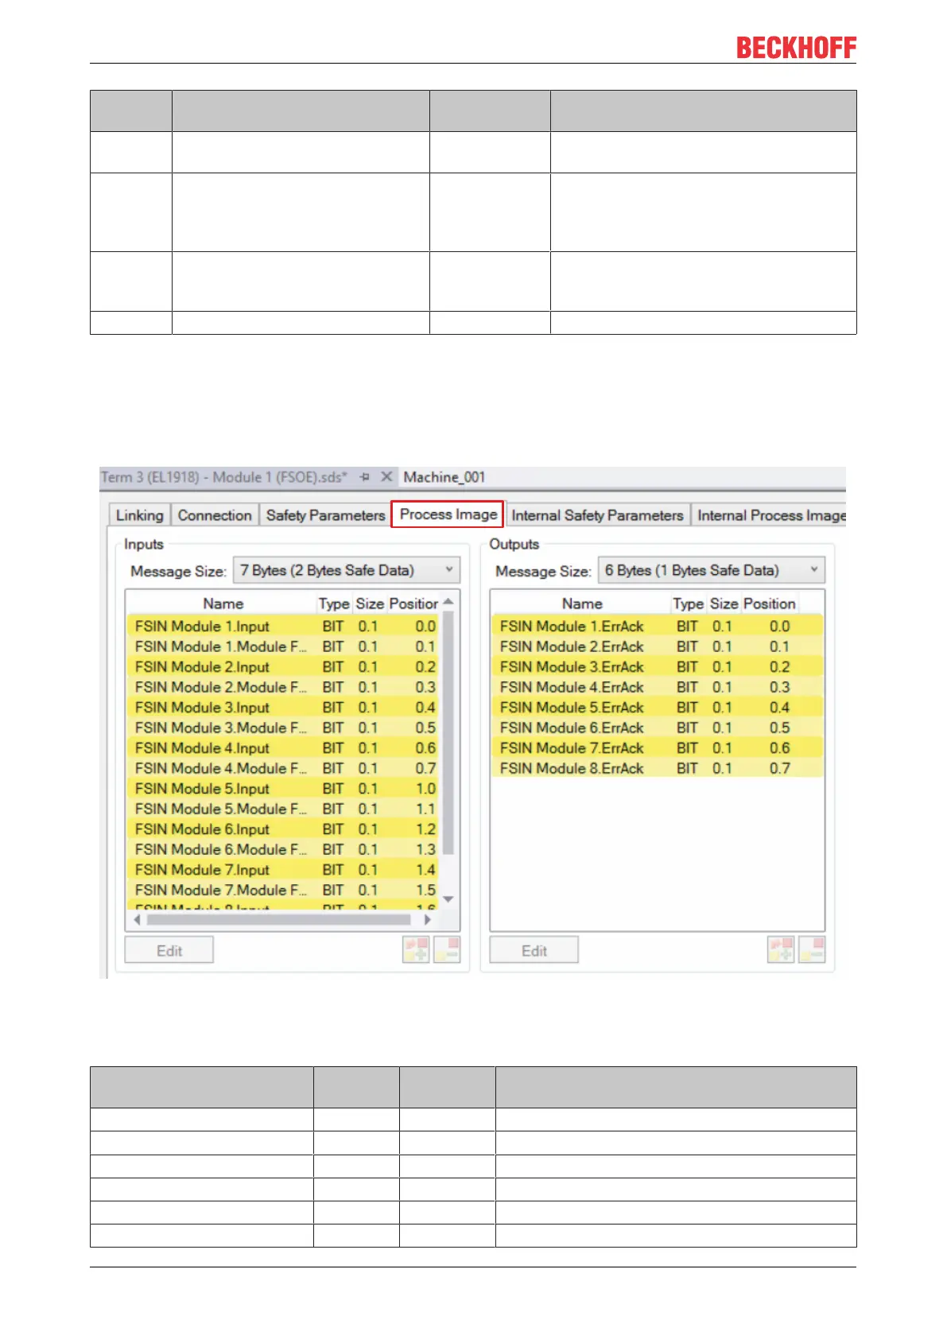Select the 'FSIN Module 2.Input' row

284,667
